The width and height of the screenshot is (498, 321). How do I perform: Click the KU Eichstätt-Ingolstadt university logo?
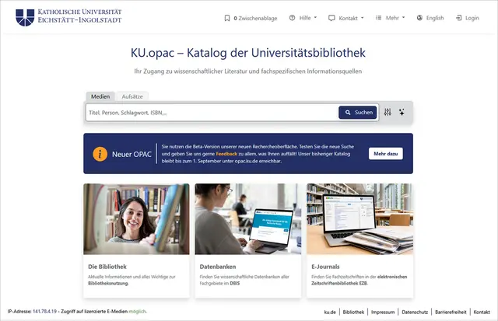[68, 17]
